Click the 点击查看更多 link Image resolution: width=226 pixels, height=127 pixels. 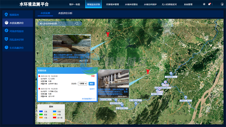click(x=88, y=99)
